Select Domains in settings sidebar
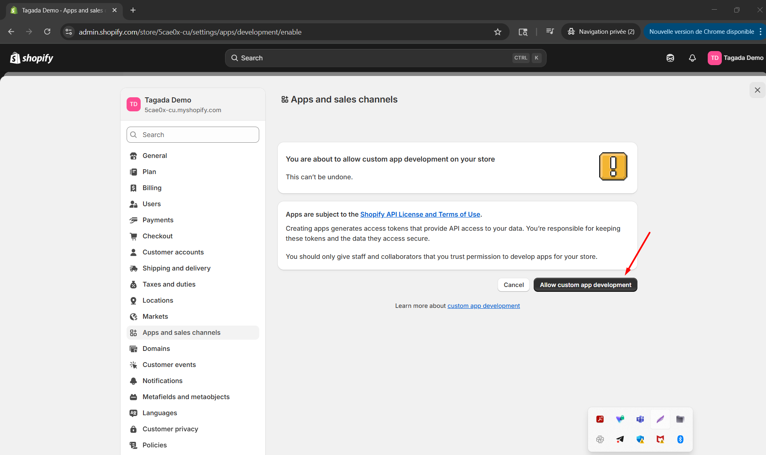The width and height of the screenshot is (766, 455). tap(156, 348)
